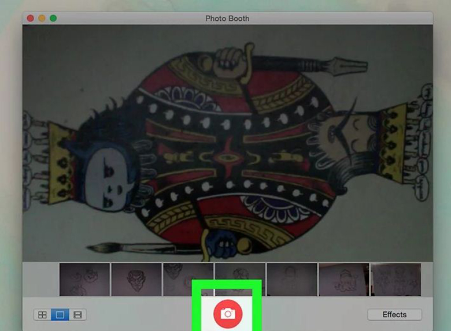Select the first thumbnail in the photo strip
Viewport: 451px width, 331px height.
tap(84, 280)
